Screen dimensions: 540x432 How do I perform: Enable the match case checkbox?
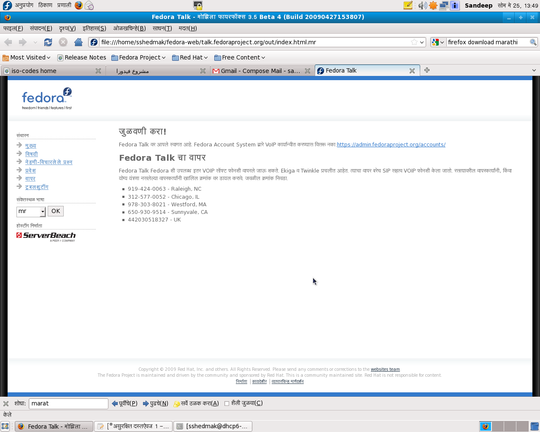[x=227, y=403]
